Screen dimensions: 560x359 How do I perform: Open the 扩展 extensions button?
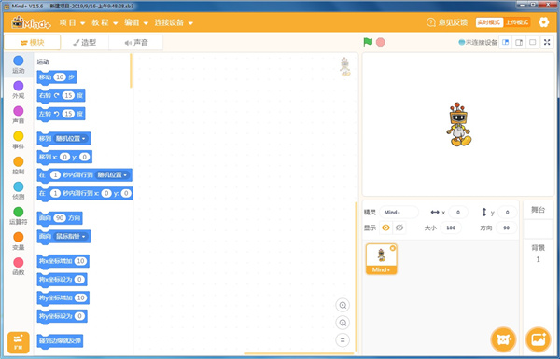19,342
